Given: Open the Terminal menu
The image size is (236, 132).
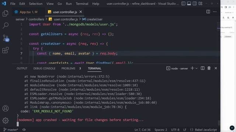Looking at the screenshot, I should point(82,4).
